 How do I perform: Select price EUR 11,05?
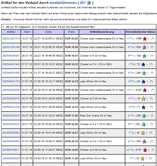pos(72,158)
